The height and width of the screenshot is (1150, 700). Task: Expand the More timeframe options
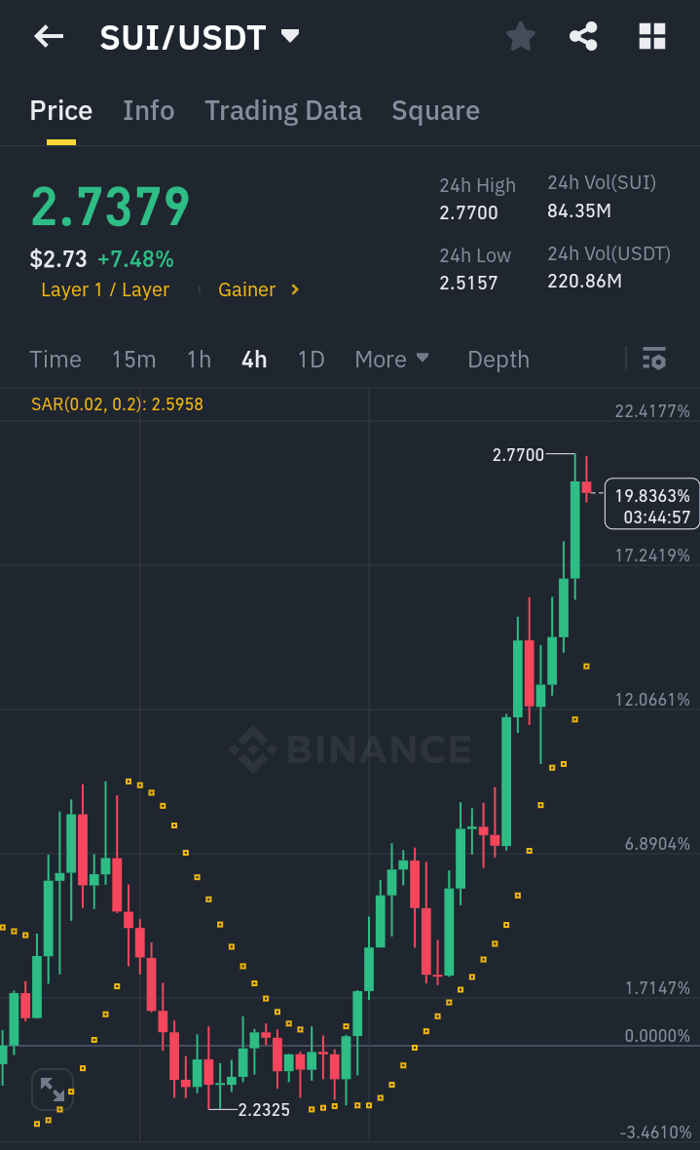tap(391, 359)
